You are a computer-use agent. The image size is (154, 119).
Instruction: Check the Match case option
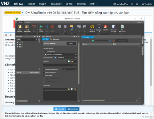pos(44,76)
